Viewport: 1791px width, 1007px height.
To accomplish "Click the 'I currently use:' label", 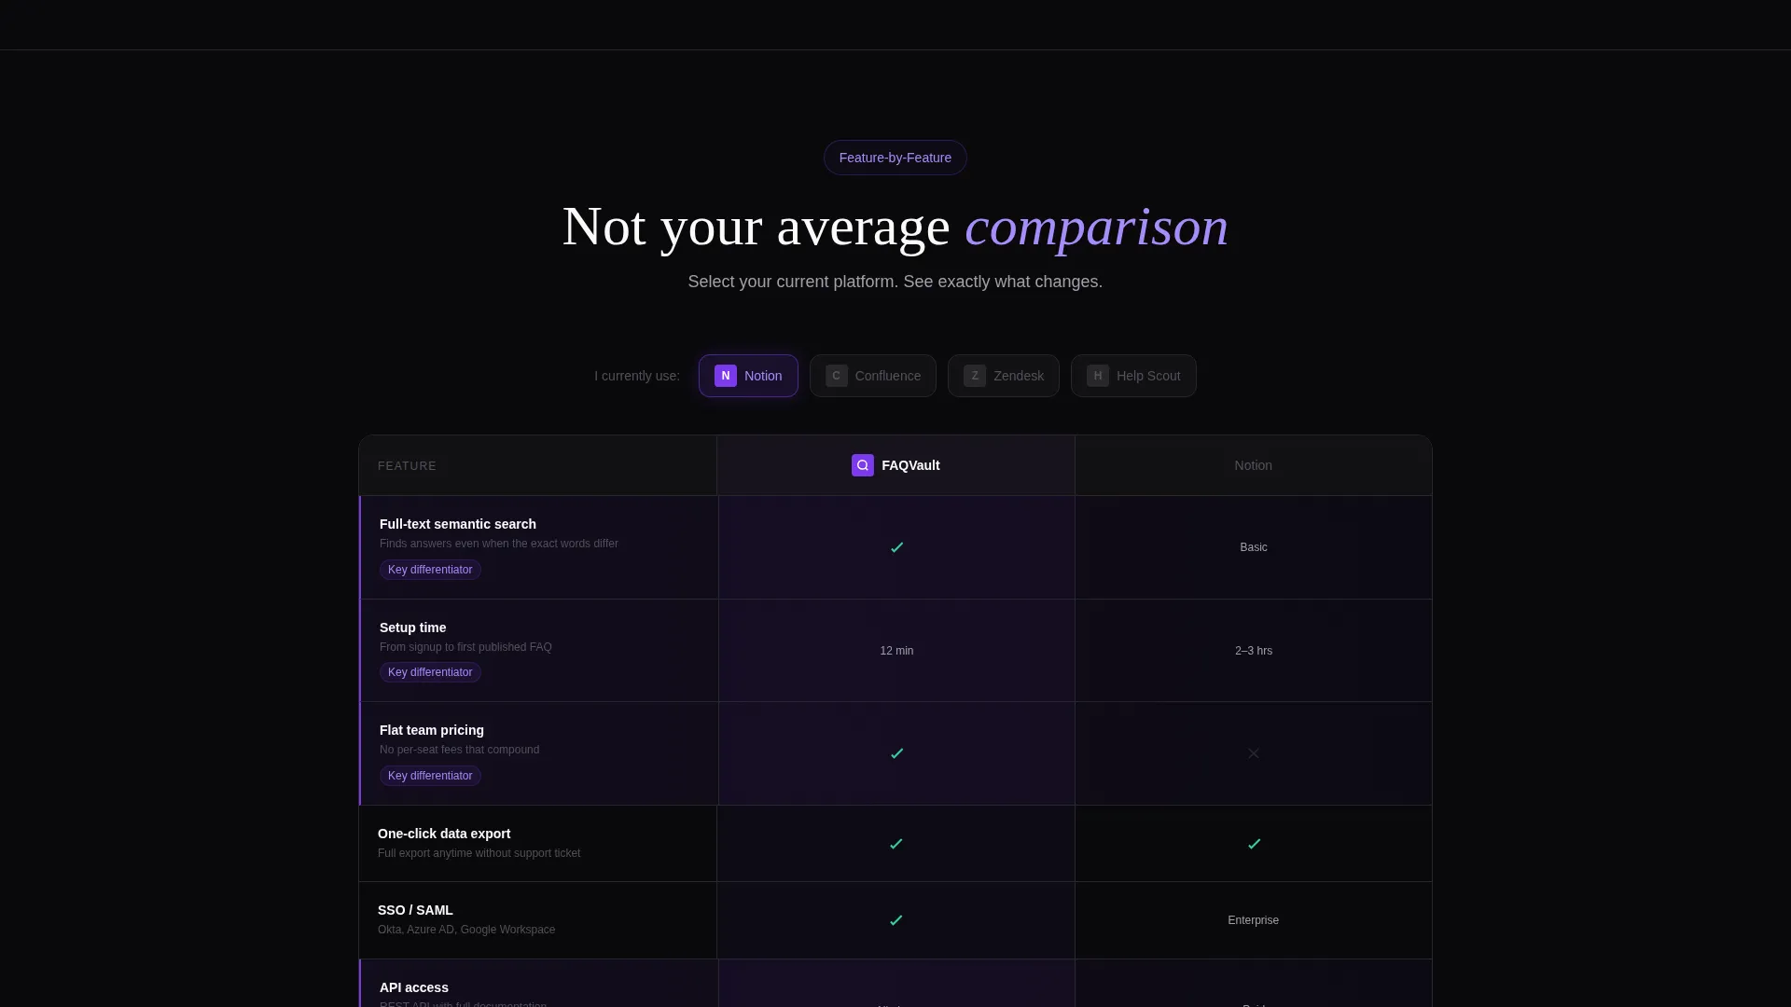I will click(637, 376).
